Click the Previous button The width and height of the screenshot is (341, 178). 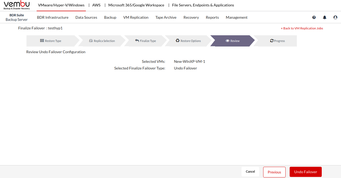pyautogui.click(x=274, y=172)
